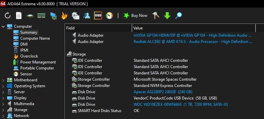
Task: Open the Apacer AS2280P2 240GB link
Action: pyautogui.click(x=163, y=92)
